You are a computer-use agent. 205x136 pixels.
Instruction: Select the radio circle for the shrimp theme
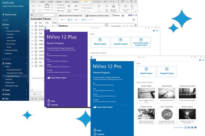tap(36, 55)
